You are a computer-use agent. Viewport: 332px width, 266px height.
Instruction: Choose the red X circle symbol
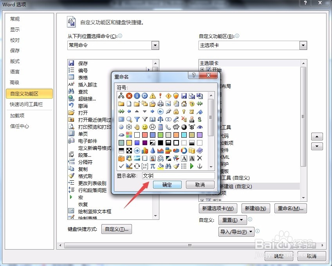pyautogui.click(x=129, y=95)
